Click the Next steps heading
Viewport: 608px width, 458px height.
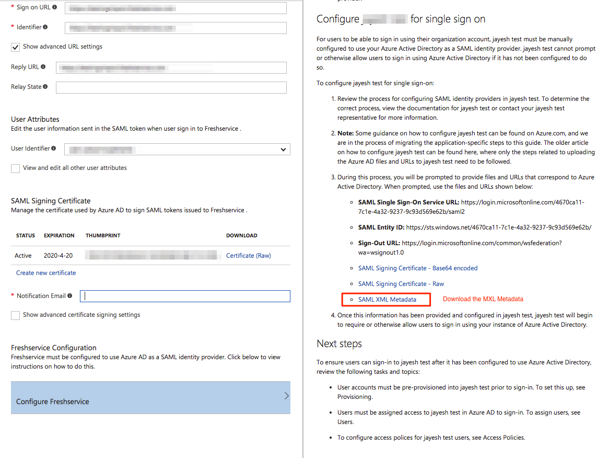click(340, 344)
